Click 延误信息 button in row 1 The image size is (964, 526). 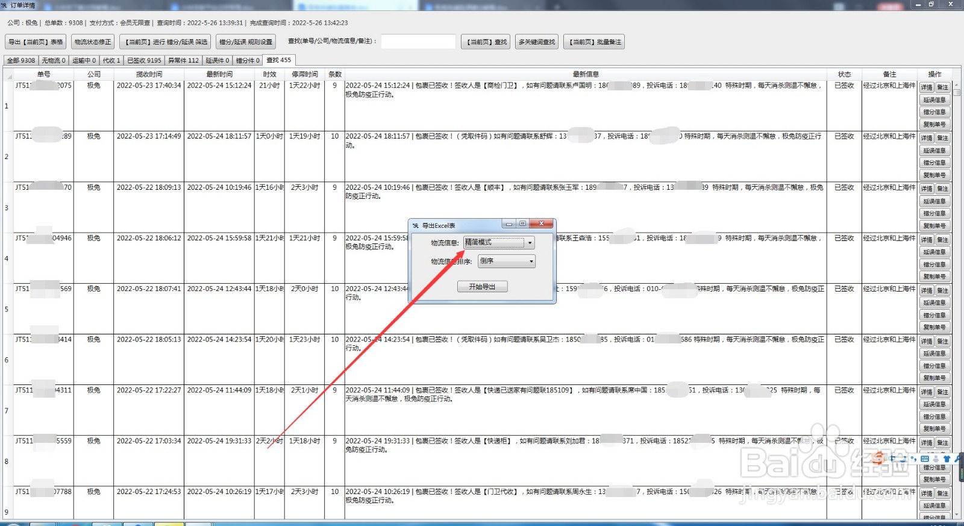pyautogui.click(x=934, y=100)
